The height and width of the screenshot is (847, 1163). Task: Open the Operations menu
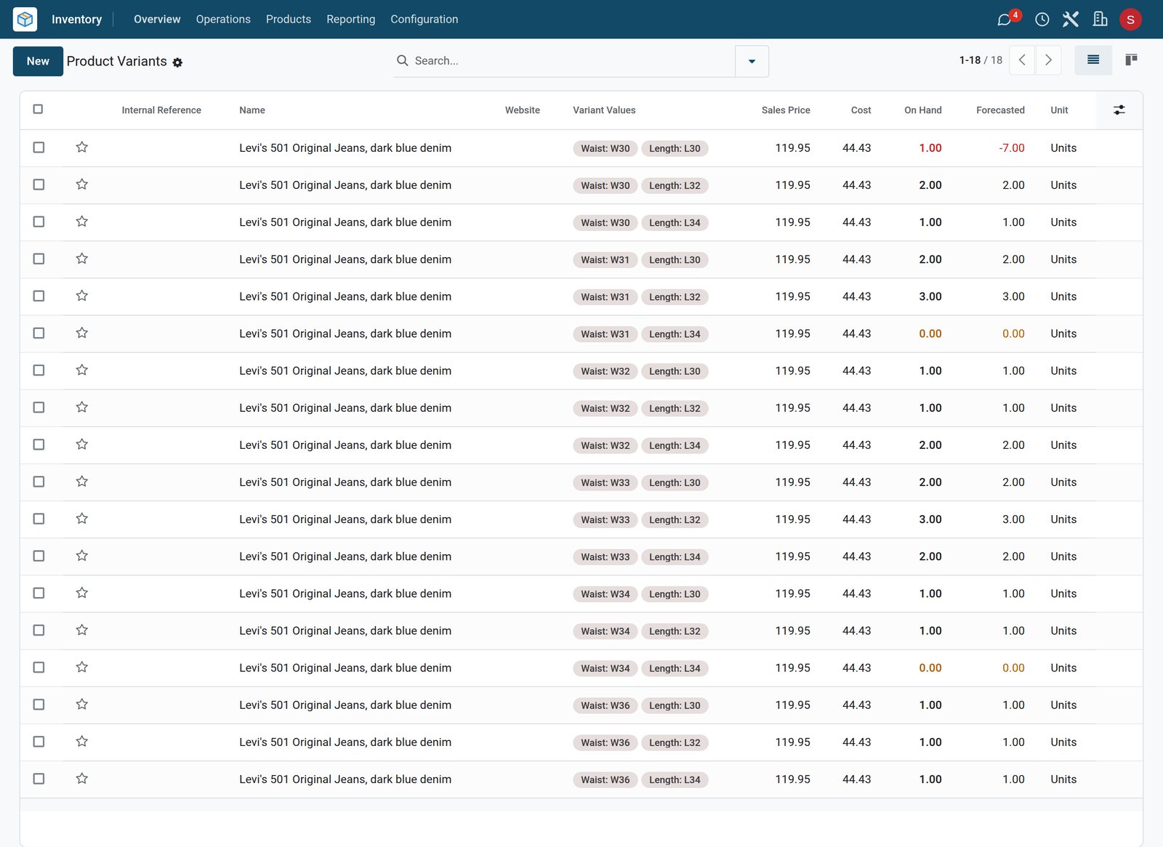click(x=223, y=20)
